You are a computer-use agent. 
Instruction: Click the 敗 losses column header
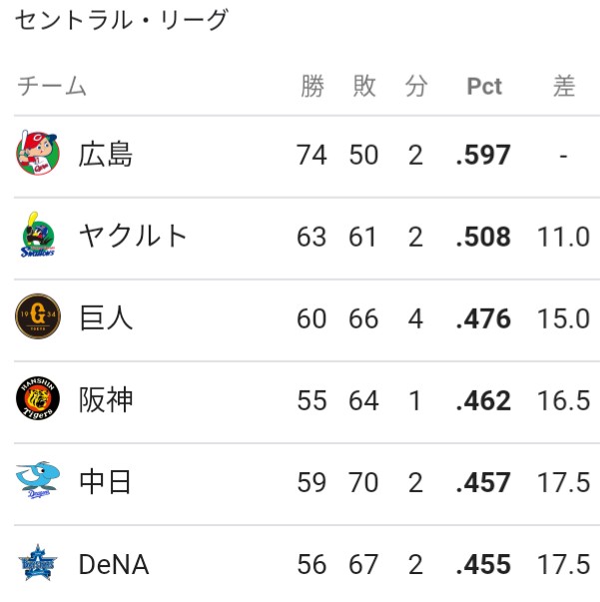tap(364, 86)
